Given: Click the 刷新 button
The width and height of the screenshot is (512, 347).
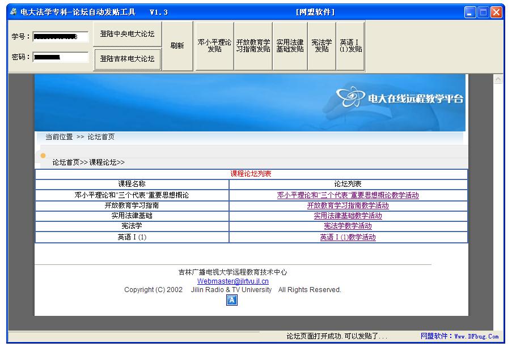Looking at the screenshot, I should tap(177, 46).
